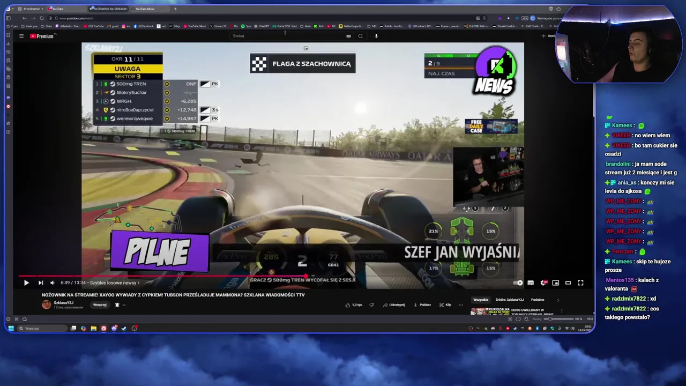Open more actions three-dot menu

(461, 305)
